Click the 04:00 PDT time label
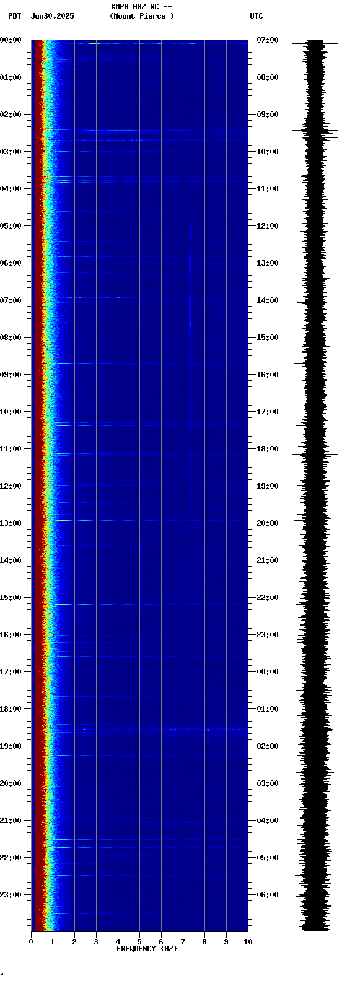This screenshot has height=981, width=342. point(11,189)
